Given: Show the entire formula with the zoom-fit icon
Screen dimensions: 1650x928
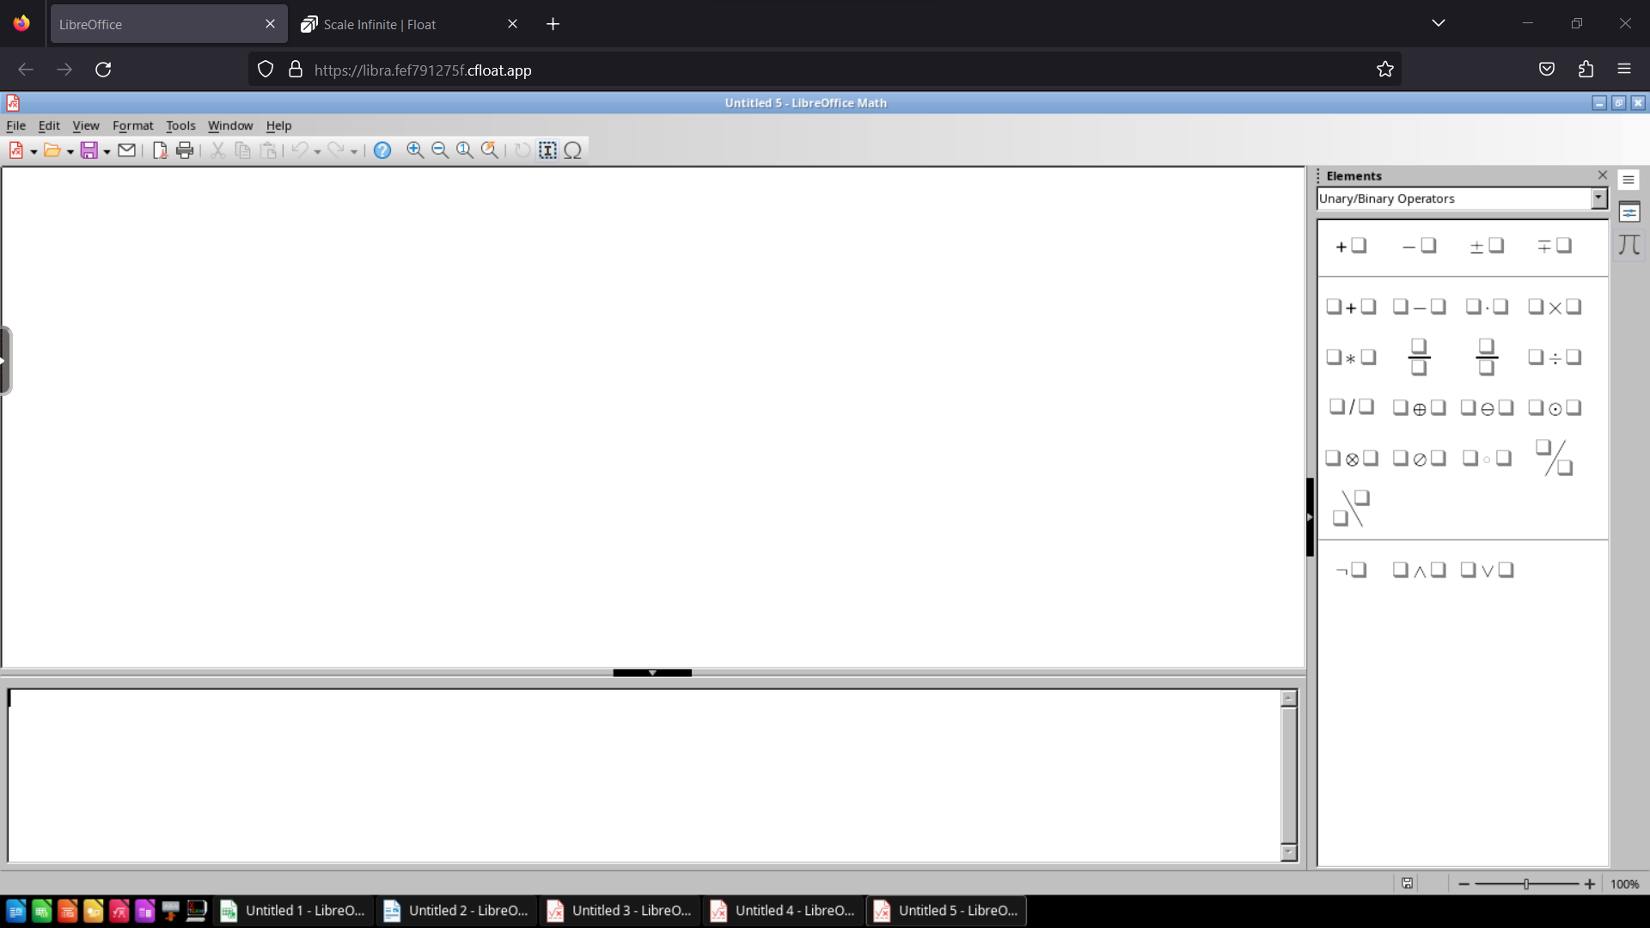Looking at the screenshot, I should [x=490, y=150].
